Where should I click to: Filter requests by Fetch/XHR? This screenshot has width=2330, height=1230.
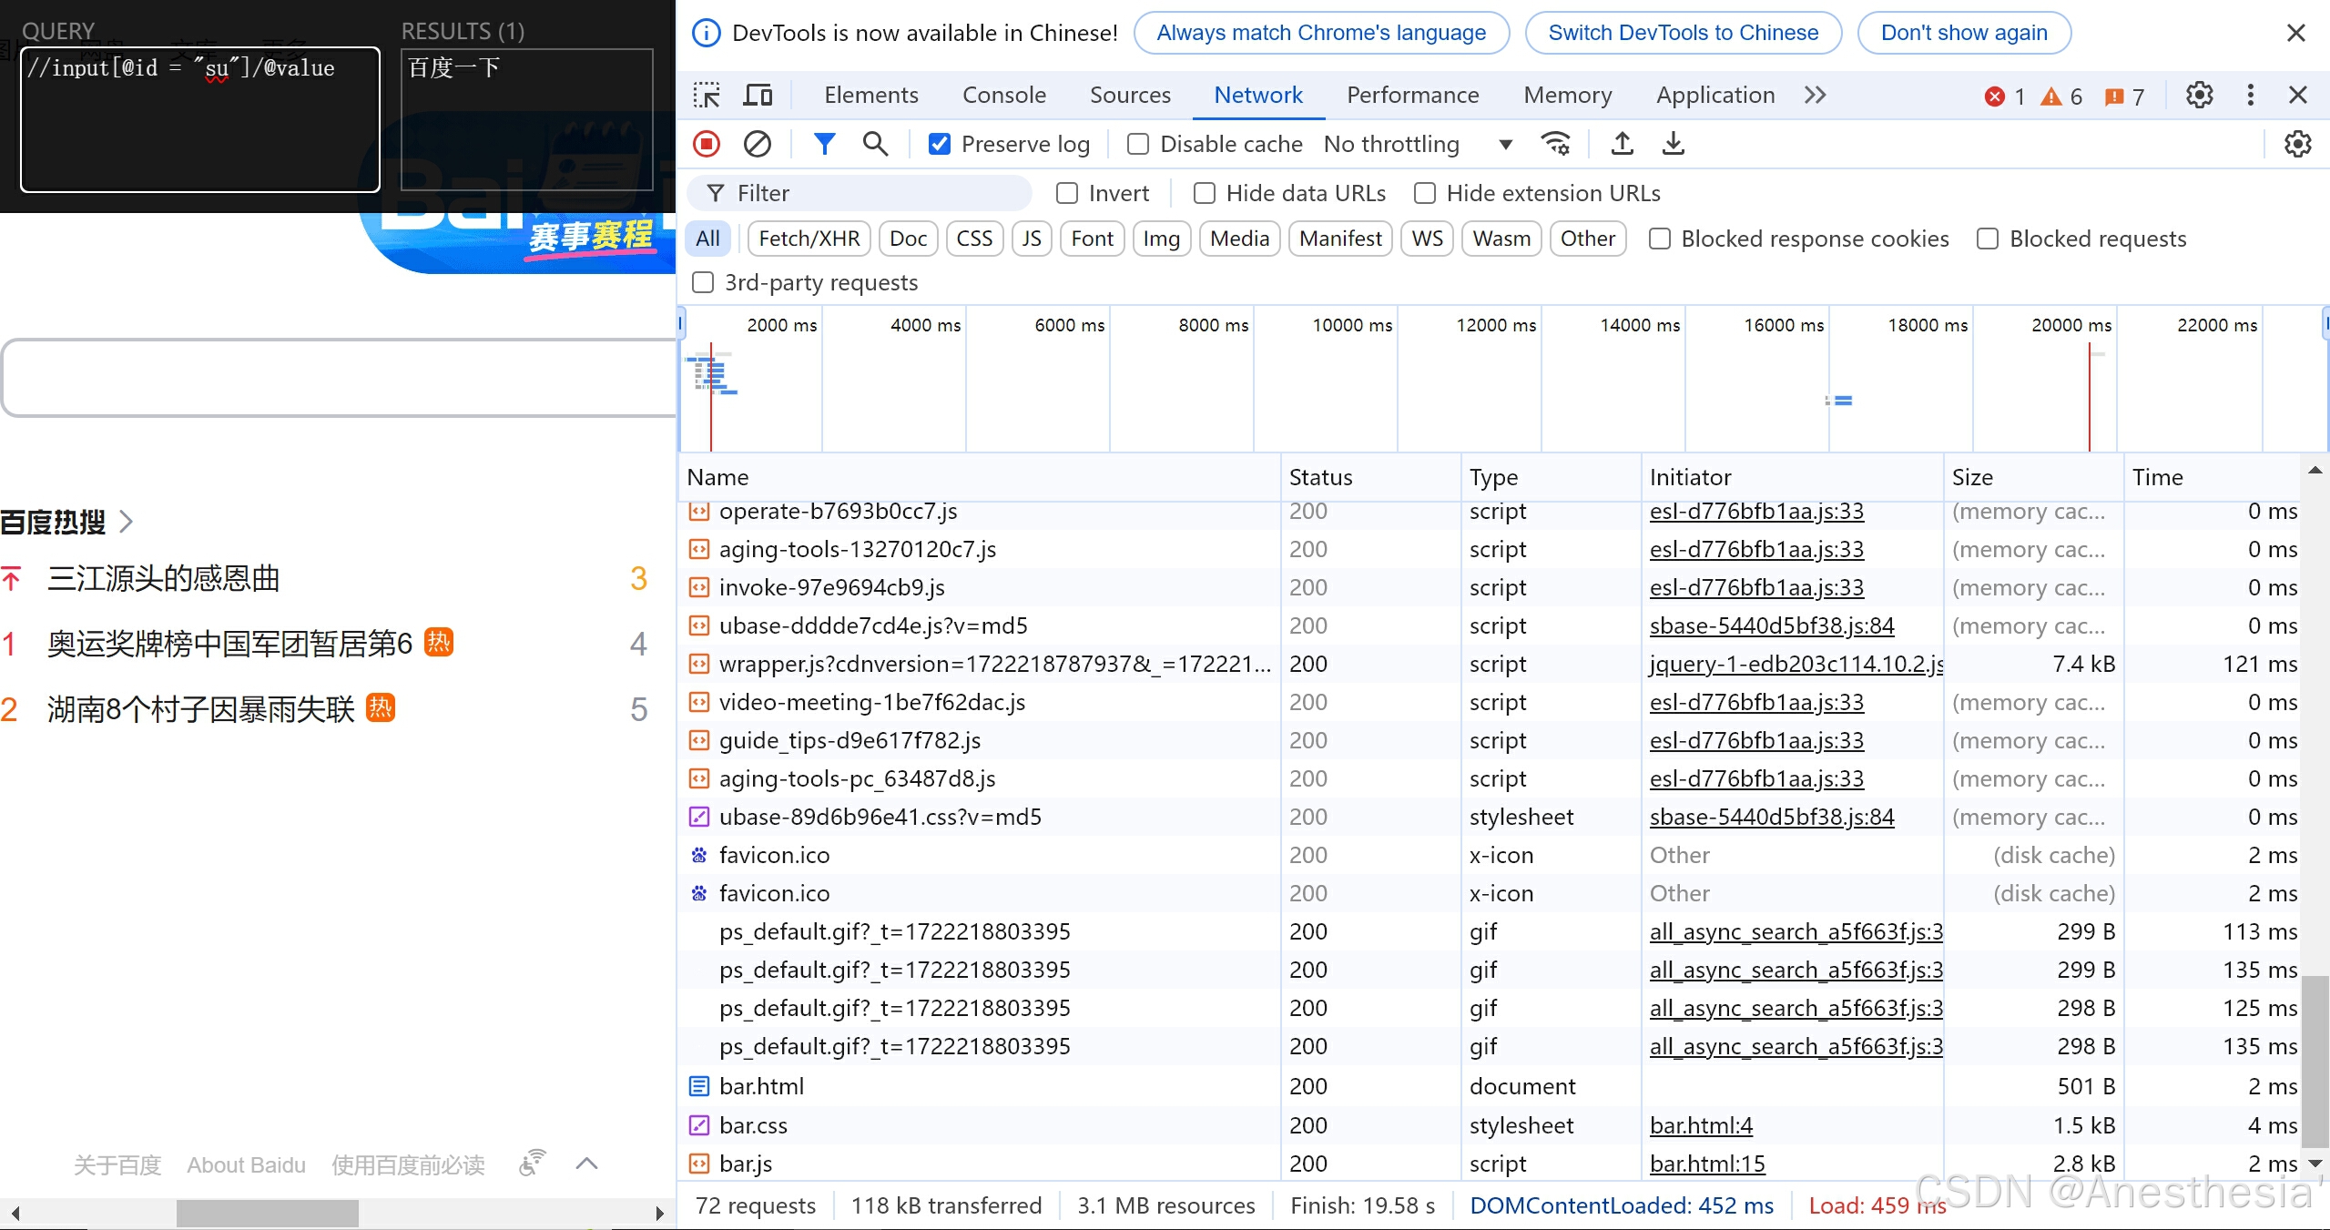pos(809,239)
